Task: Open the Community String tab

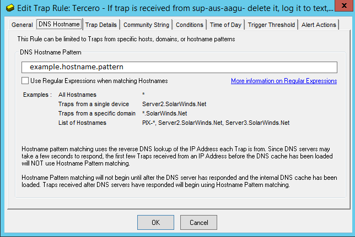Action: (146, 25)
